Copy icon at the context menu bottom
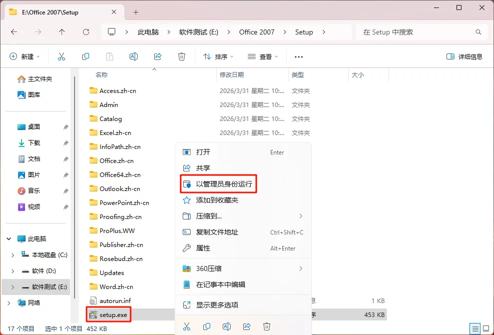 coord(207,326)
